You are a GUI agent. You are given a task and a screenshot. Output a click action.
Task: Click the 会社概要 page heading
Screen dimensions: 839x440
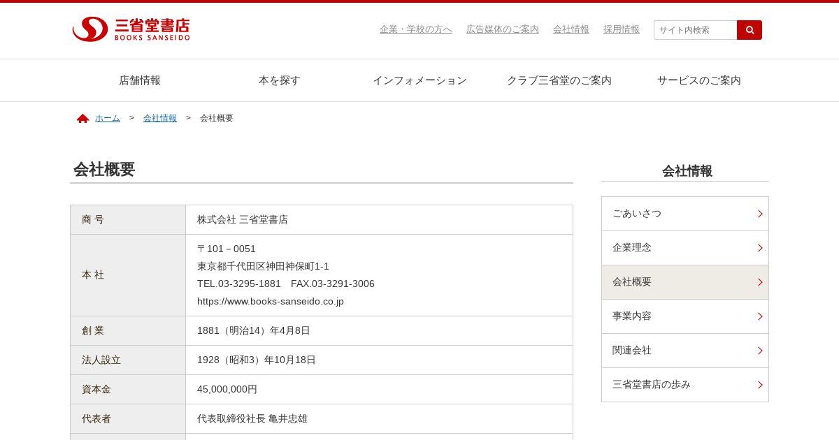point(104,170)
